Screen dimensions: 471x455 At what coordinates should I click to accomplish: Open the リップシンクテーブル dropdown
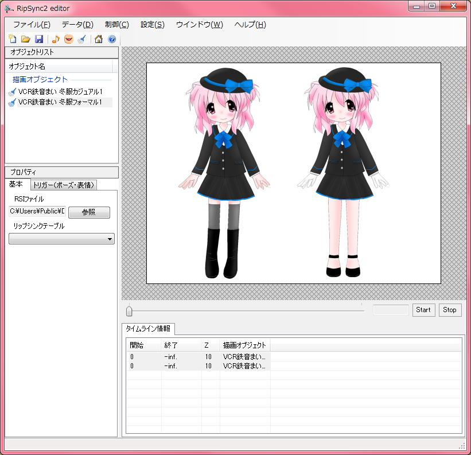[x=61, y=239]
